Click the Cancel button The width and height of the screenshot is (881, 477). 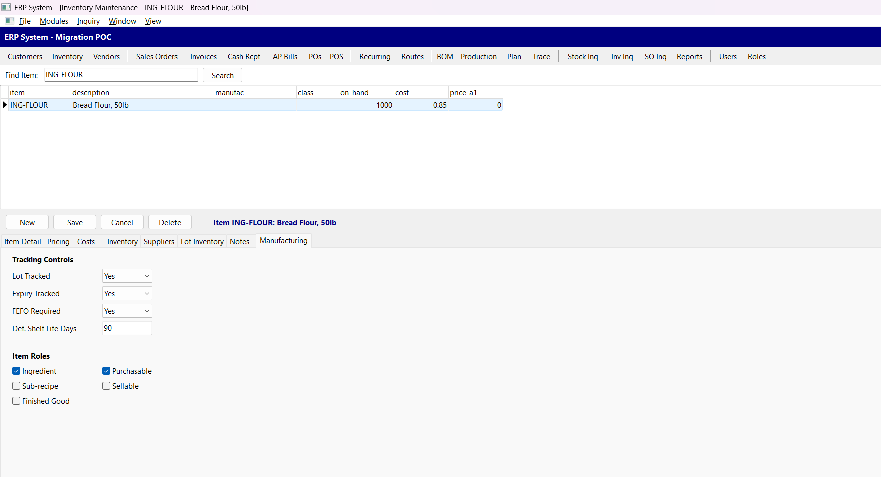(x=122, y=222)
